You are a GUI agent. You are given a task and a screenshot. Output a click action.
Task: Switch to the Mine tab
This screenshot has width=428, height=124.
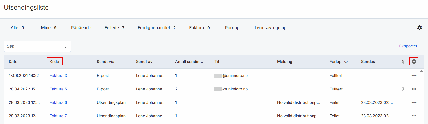tap(49, 28)
